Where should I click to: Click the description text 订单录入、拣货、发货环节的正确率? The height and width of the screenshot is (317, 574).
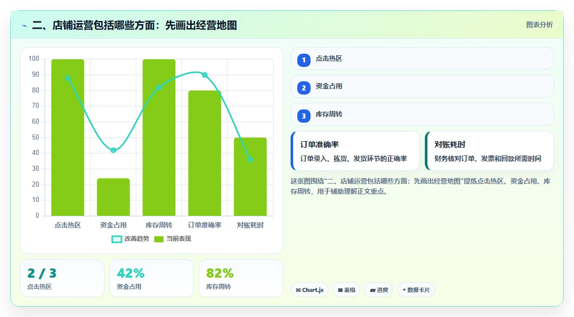pyautogui.click(x=354, y=158)
